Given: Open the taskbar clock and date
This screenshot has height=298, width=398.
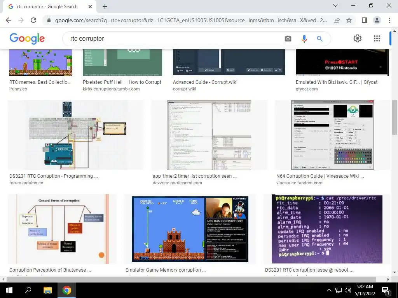Looking at the screenshot, I should [x=365, y=290].
